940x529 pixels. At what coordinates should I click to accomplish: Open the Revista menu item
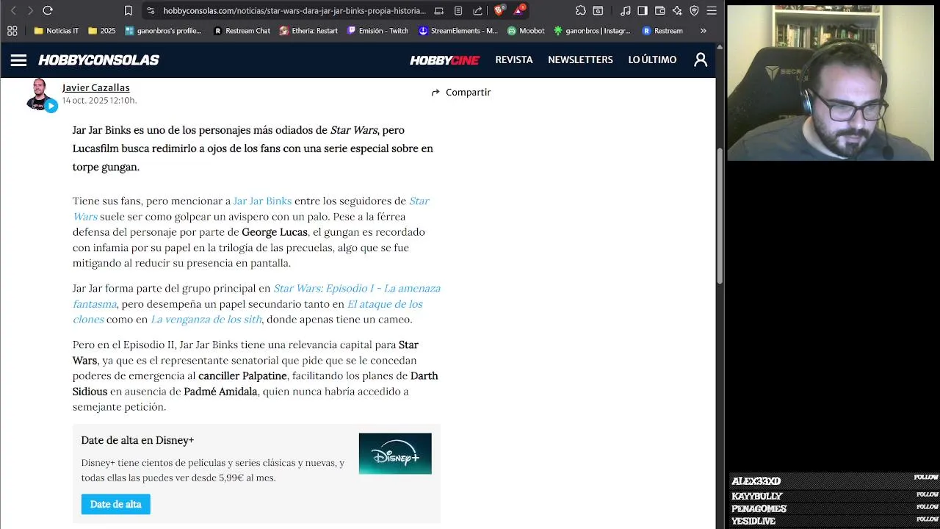[514, 60]
